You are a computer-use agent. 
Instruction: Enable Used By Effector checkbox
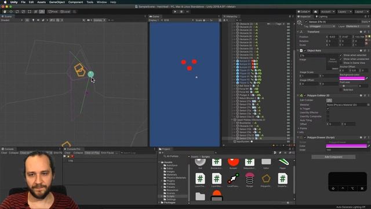tap(328, 113)
